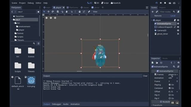Open Inspector object history icon
Image resolution: width=191 pixels, height=107 pixels.
tap(178, 63)
